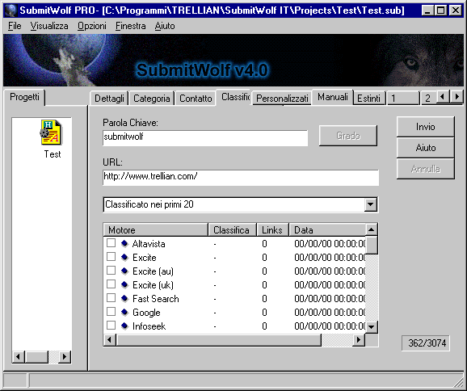Click into the Parola Chiave field
467x391 pixels.
click(x=205, y=138)
